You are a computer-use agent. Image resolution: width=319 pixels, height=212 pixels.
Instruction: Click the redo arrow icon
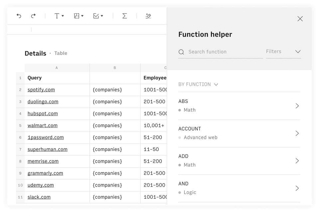click(x=33, y=16)
